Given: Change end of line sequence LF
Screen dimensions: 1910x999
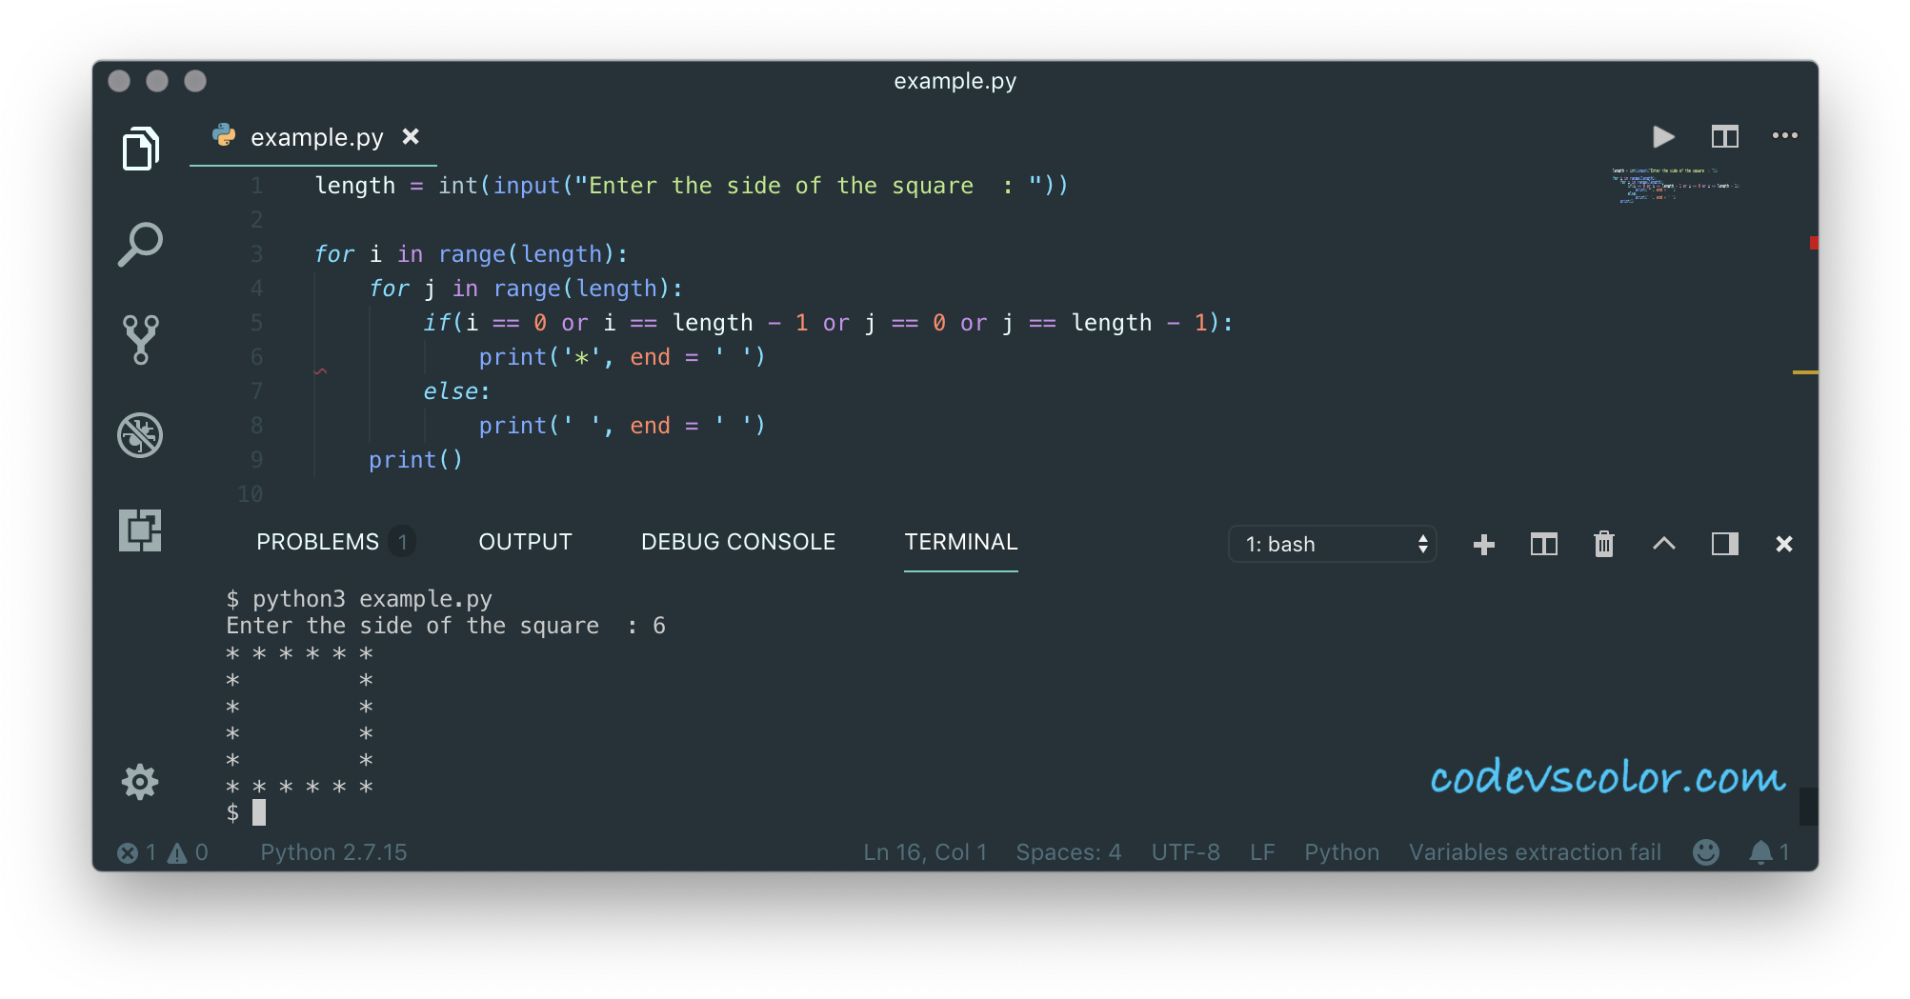Looking at the screenshot, I should (x=1262, y=852).
